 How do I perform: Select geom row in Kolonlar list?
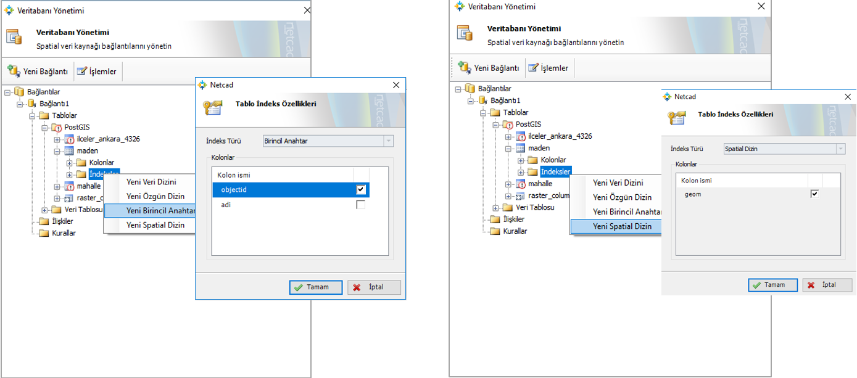pos(758,194)
